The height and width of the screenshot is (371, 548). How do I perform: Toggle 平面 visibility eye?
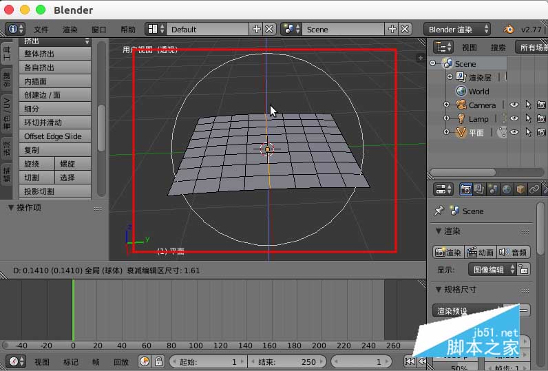pos(514,132)
